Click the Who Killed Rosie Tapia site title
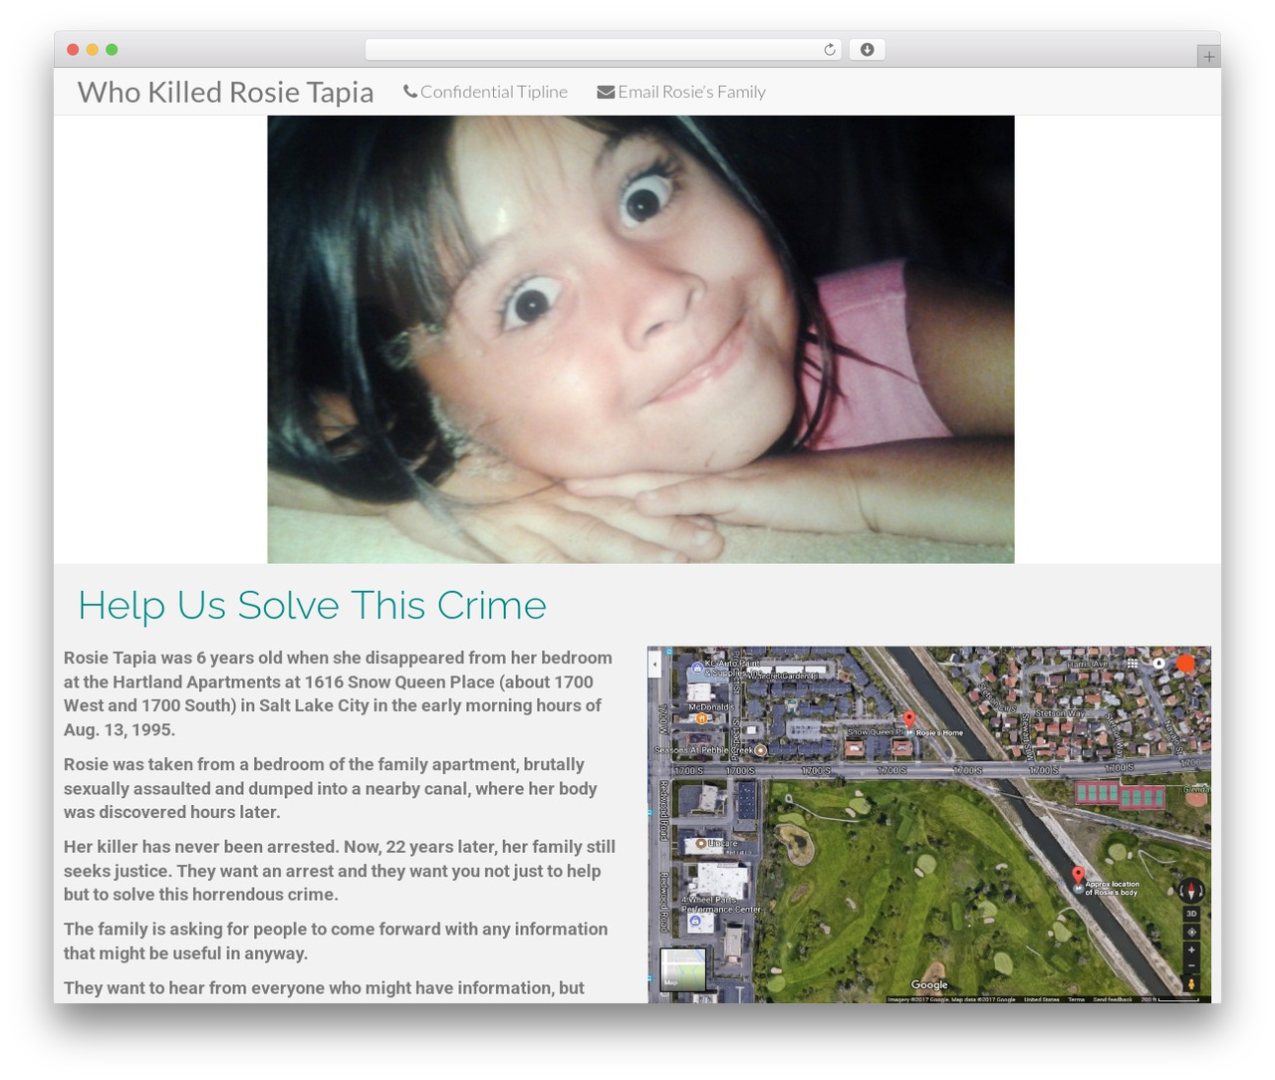The width and height of the screenshot is (1275, 1080). [x=226, y=92]
